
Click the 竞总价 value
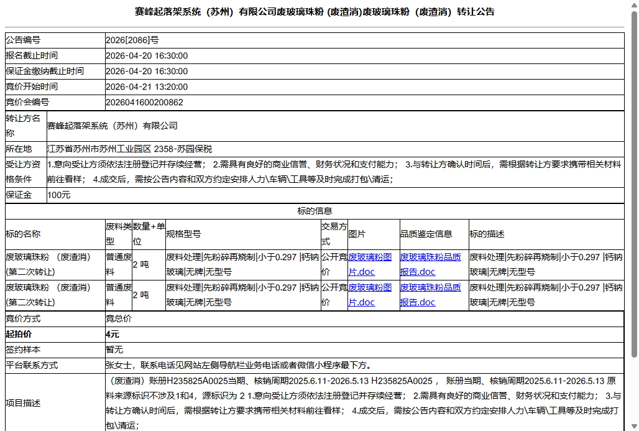tap(119, 318)
